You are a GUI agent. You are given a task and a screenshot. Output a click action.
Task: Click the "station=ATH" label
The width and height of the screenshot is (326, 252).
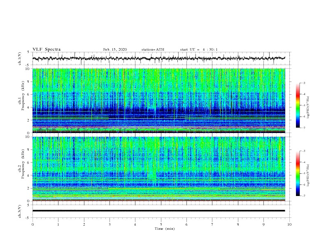[153, 49]
